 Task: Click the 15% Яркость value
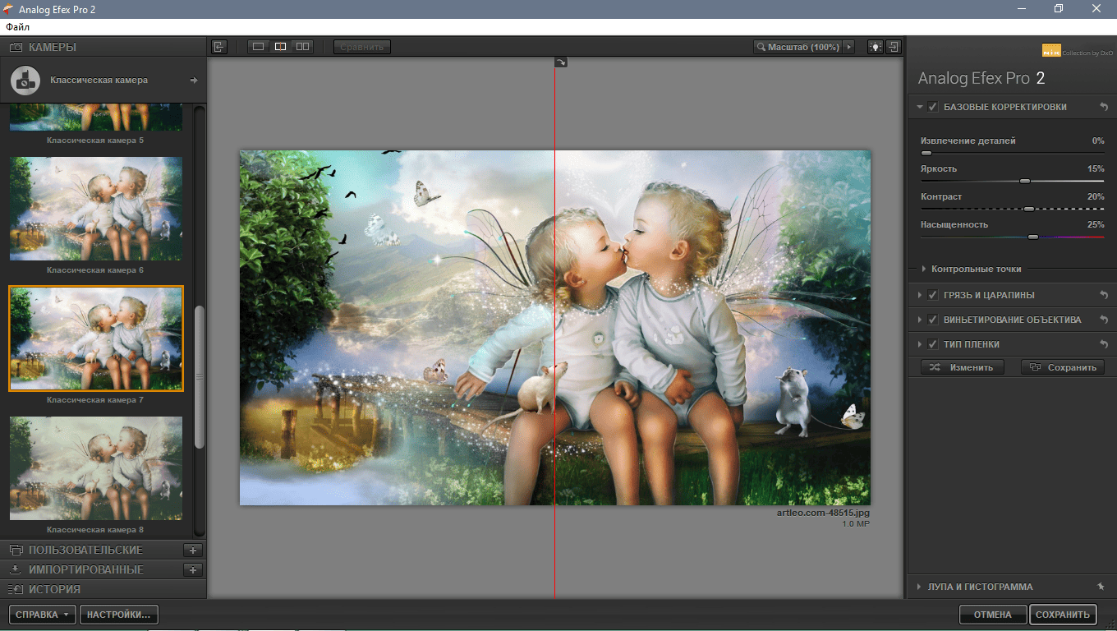(x=1096, y=168)
